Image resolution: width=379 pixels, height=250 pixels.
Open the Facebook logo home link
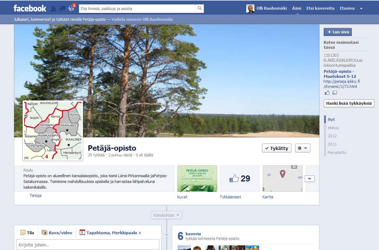(30, 9)
